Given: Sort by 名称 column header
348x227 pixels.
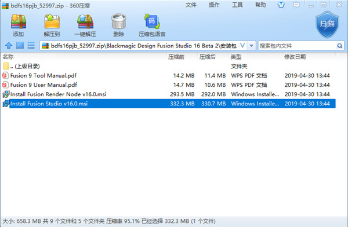Looking at the screenshot, I should (8, 57).
